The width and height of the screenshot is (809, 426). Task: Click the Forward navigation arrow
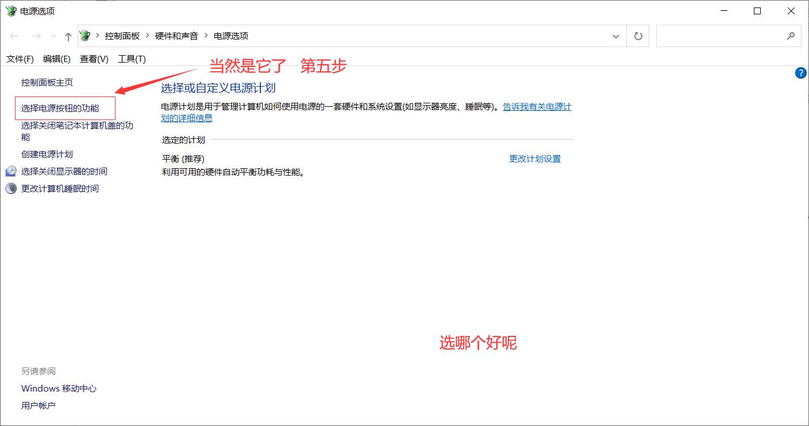pyautogui.click(x=36, y=36)
